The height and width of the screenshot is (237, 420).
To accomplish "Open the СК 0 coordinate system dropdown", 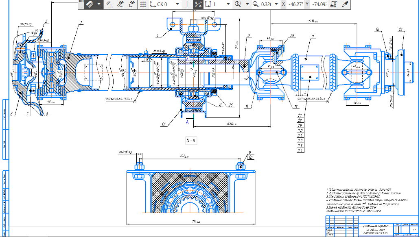I will [x=177, y=4].
